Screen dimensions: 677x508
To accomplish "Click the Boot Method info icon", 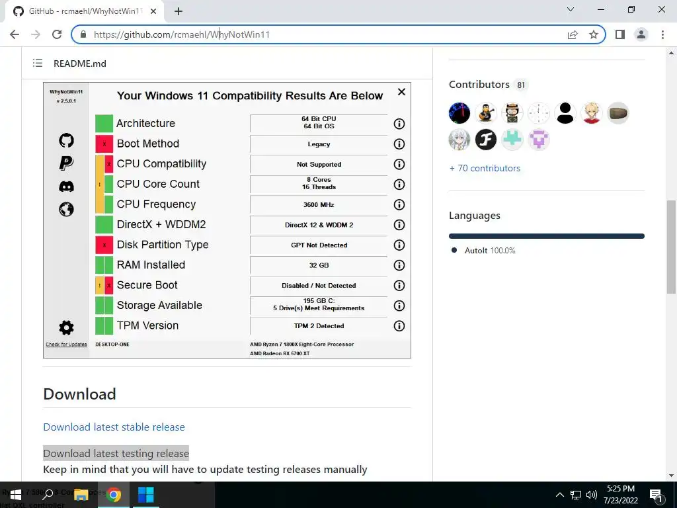I will [399, 144].
